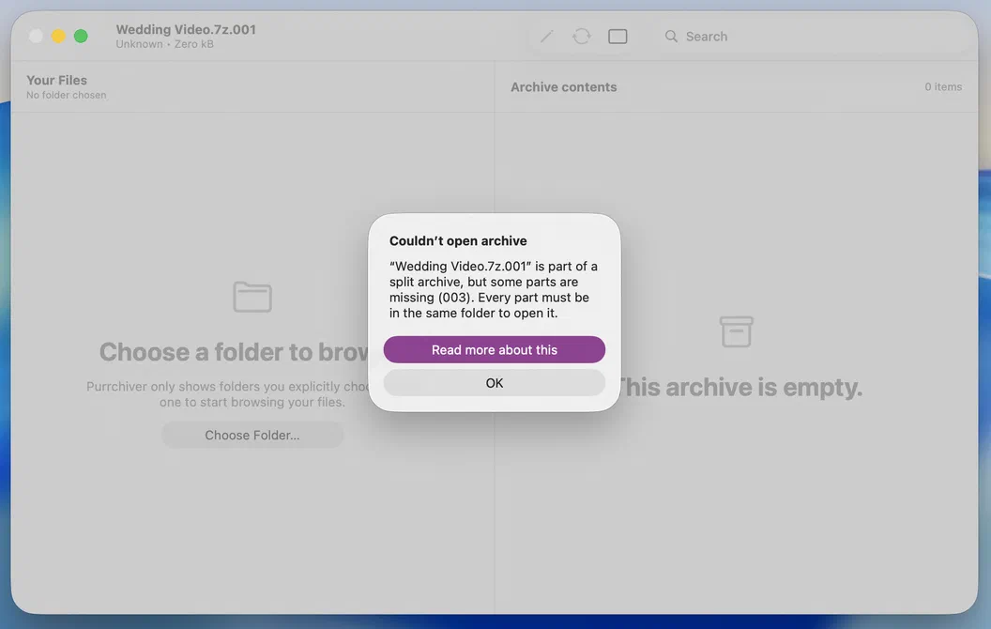Click the yellow minimize window button
This screenshot has height=629, width=991.
click(x=58, y=36)
